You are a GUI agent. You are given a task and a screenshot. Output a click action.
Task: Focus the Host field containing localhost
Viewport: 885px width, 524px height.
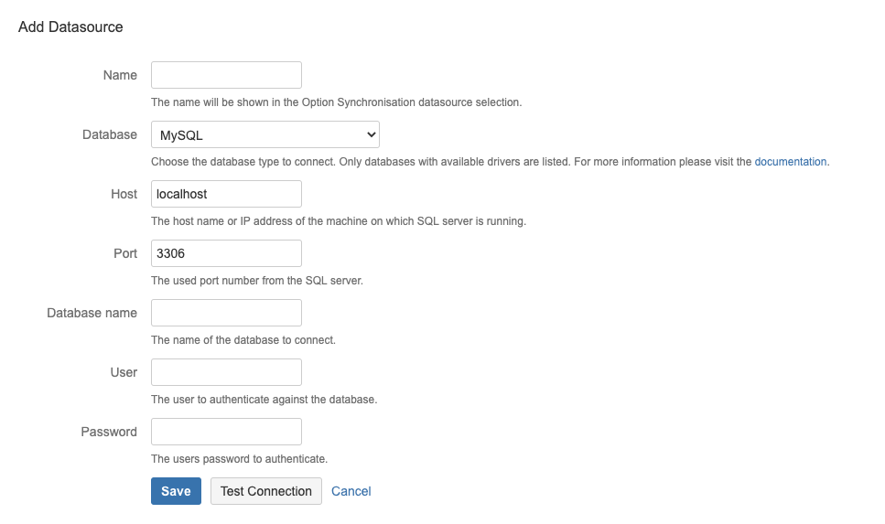tap(226, 194)
